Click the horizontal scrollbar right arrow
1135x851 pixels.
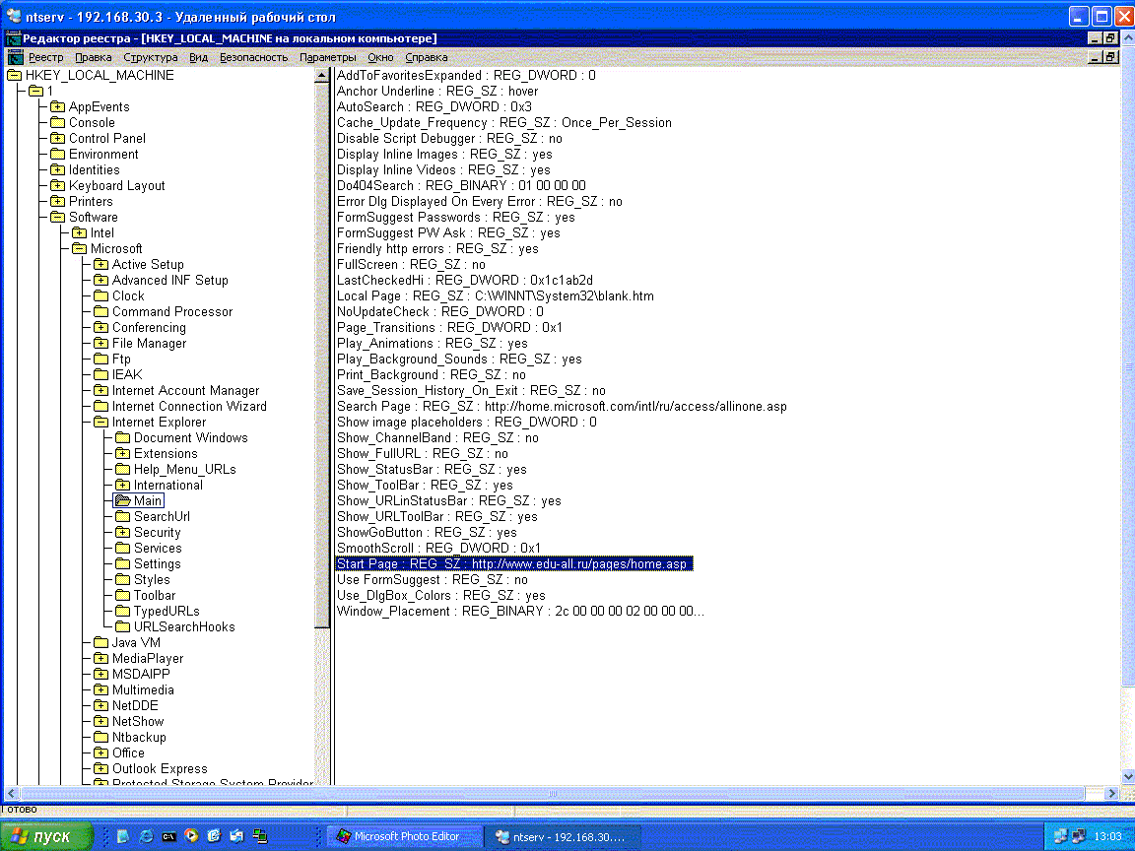tap(1112, 794)
